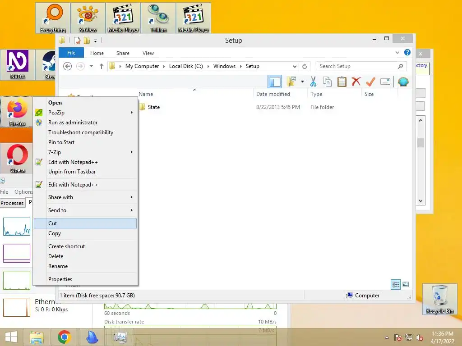Click the Rename toolbar icon
The image size is (462, 346).
(x=385, y=82)
